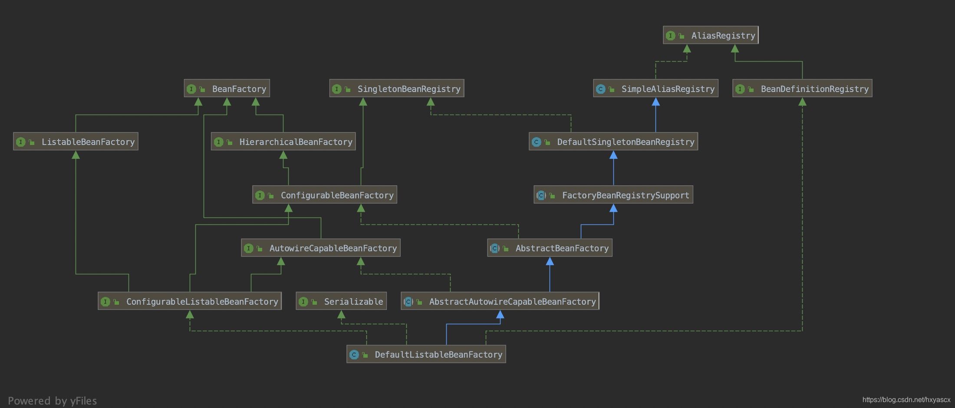Click the public-access lock icon on BeanFactory
The width and height of the screenshot is (955, 408).
tap(202, 89)
